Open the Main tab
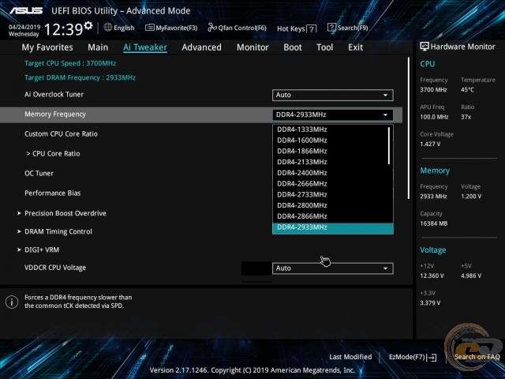505x379 pixels. 98,47
